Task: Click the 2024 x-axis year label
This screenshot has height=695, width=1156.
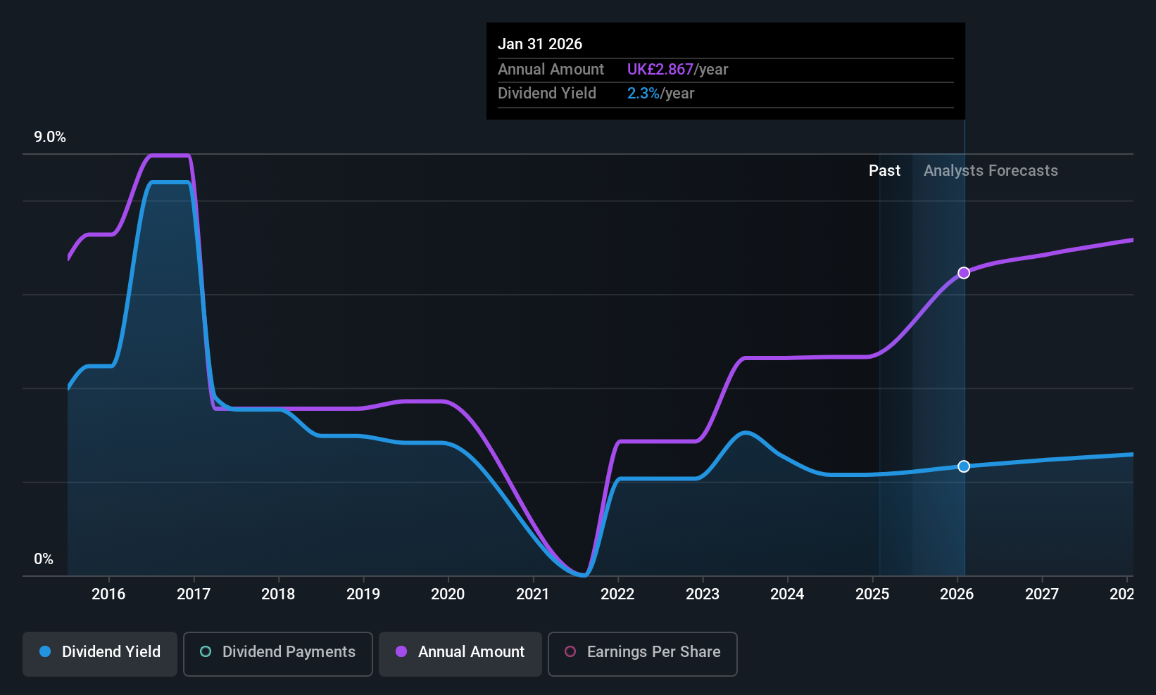Action: click(x=787, y=594)
